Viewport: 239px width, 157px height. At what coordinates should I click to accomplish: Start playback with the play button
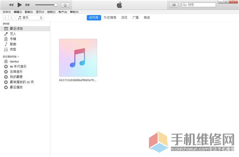[20, 5]
